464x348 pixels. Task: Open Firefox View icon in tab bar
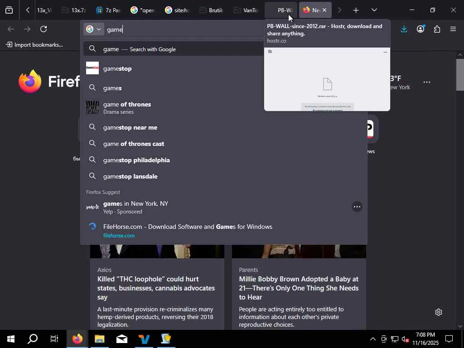(9, 10)
